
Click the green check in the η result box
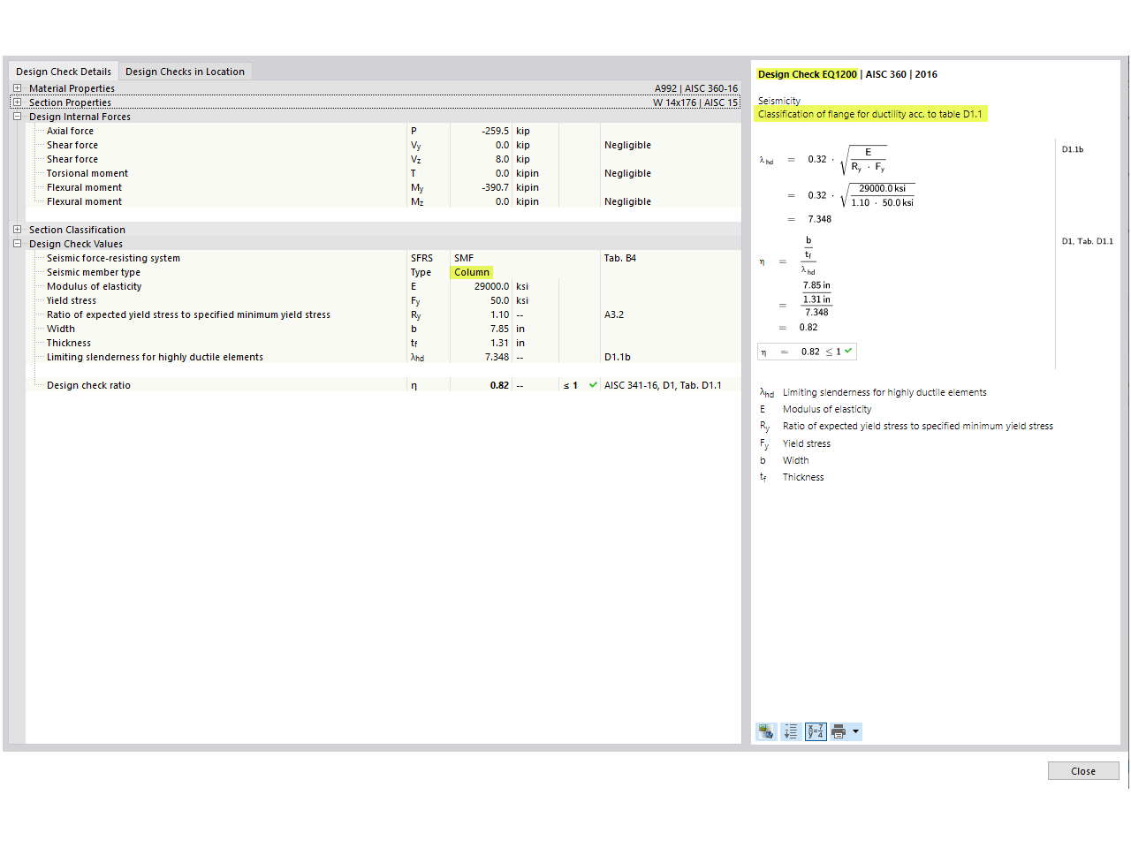coord(846,351)
